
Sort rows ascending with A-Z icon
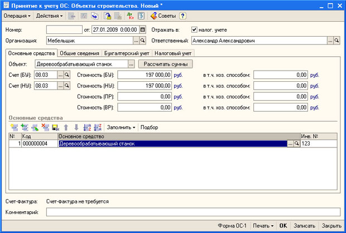86,127
